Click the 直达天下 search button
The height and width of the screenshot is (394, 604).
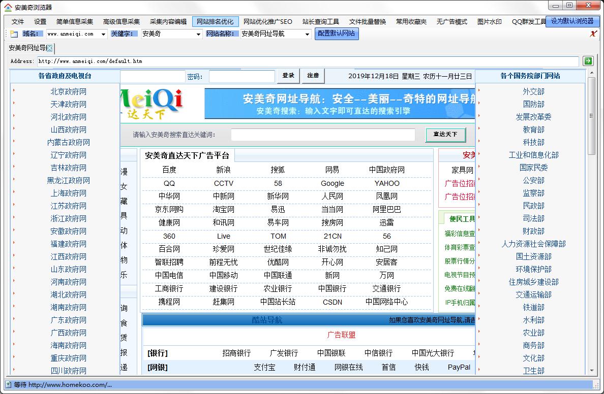(445, 135)
